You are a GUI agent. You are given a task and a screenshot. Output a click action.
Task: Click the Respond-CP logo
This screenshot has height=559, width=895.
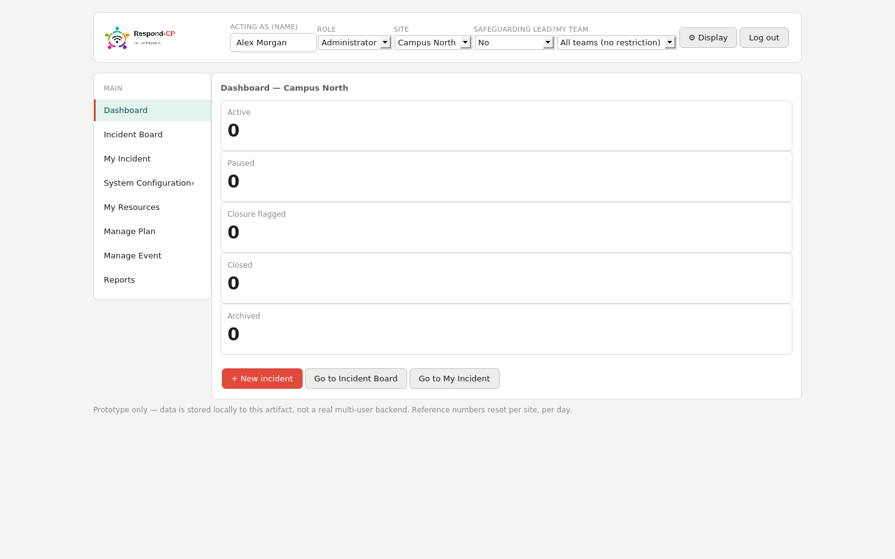(x=140, y=38)
